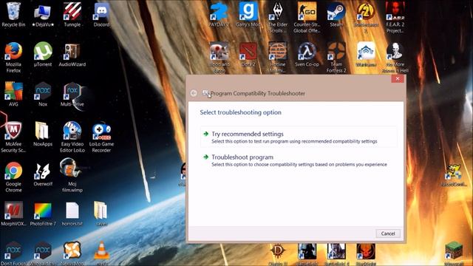This screenshot has width=473, height=266.
Task: Select the Nox desktop shortcut
Action: coord(43,95)
